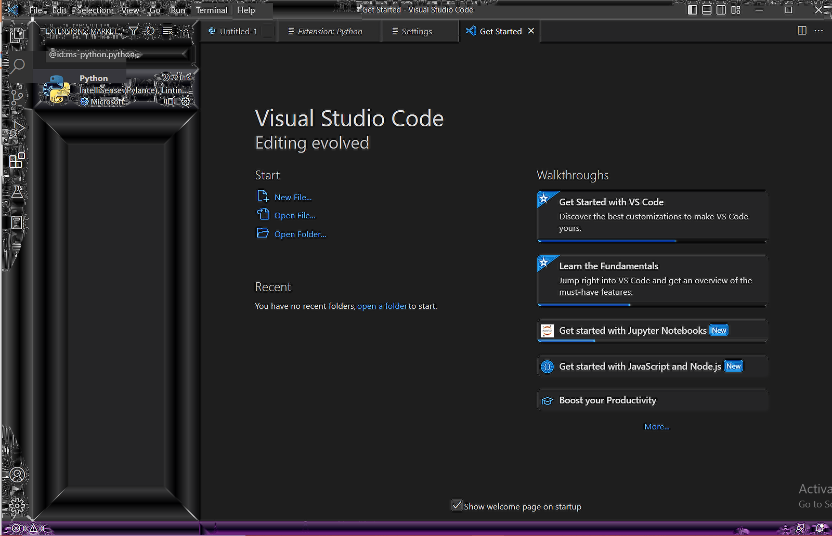Click the Python extension logo
The height and width of the screenshot is (536, 832).
[57, 89]
